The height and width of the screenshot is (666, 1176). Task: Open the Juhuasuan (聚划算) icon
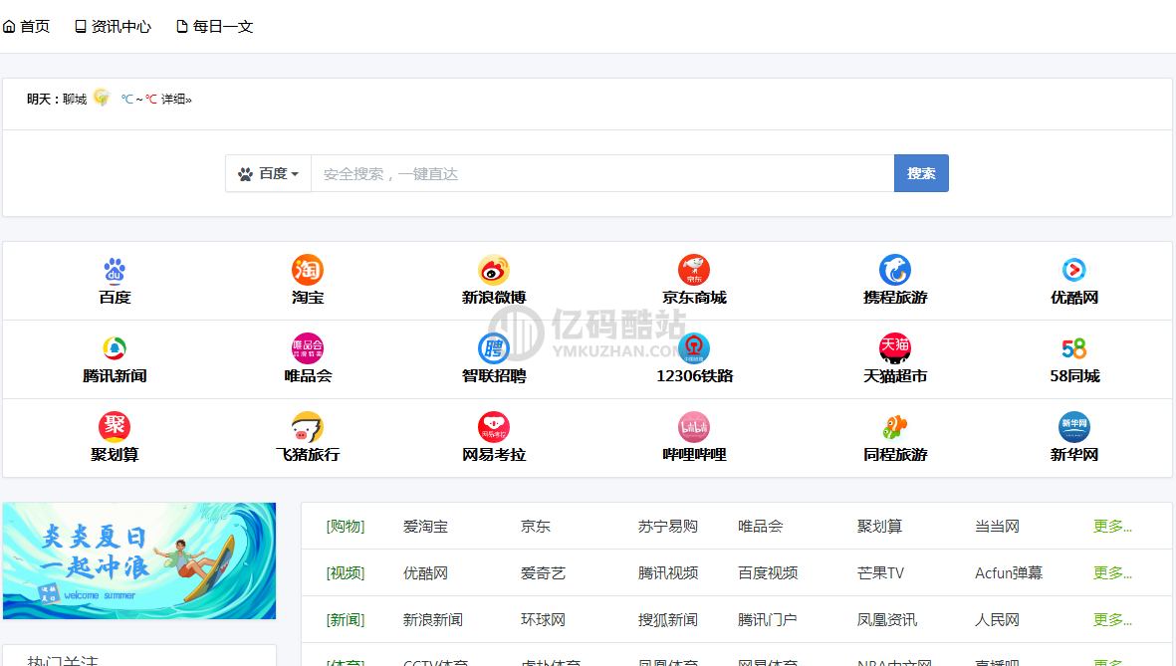115,427
